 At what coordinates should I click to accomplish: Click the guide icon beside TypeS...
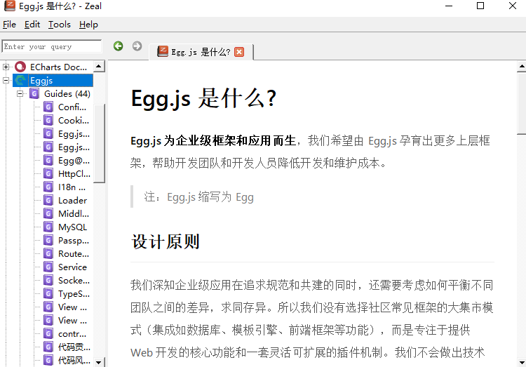tap(48, 294)
